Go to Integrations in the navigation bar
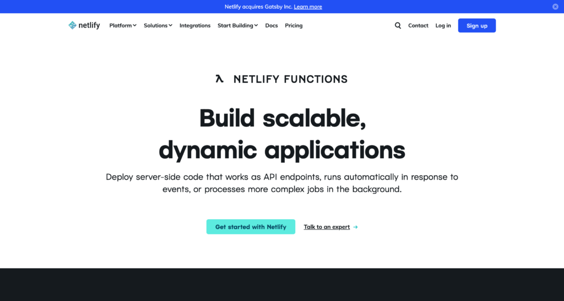The width and height of the screenshot is (564, 301). pyautogui.click(x=195, y=25)
